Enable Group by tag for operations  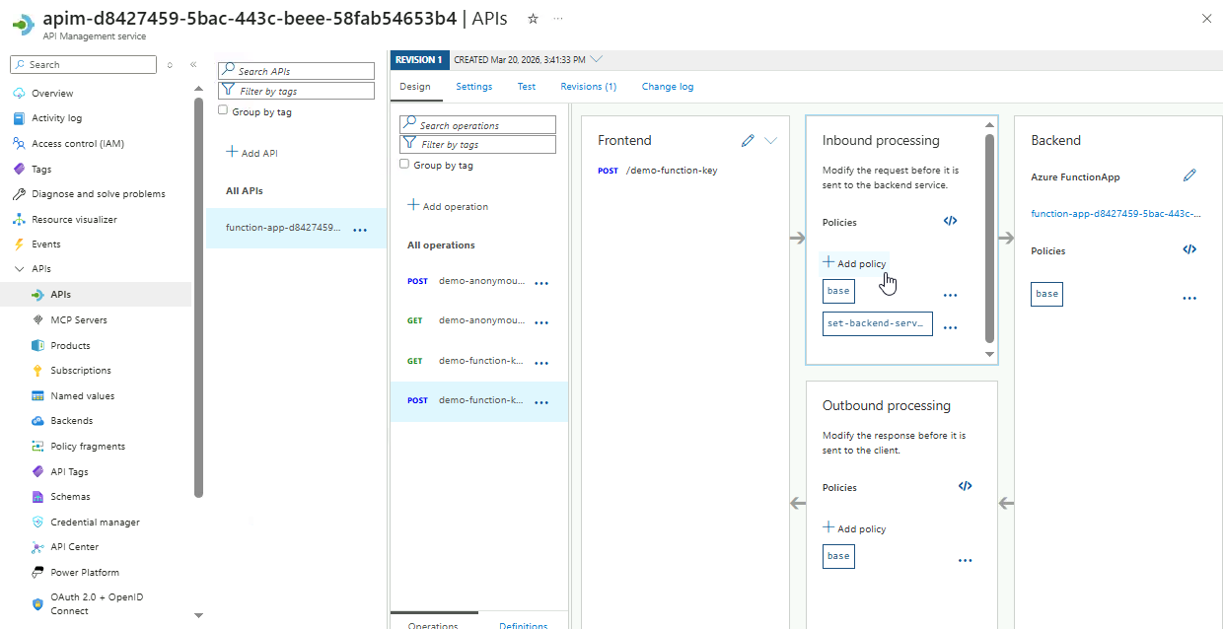(x=404, y=165)
